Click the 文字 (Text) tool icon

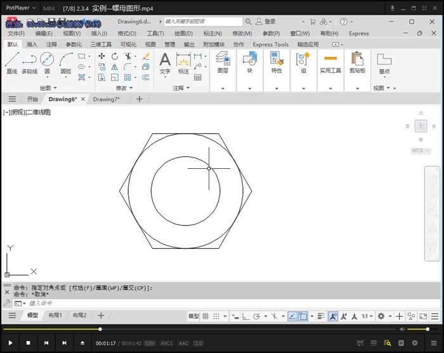pyautogui.click(x=165, y=60)
